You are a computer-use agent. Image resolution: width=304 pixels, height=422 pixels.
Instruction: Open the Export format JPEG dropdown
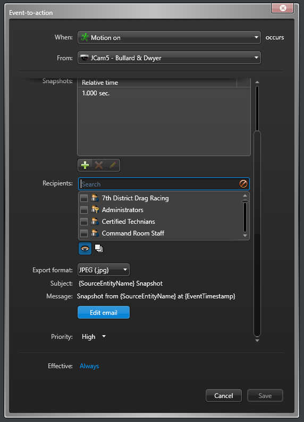click(x=104, y=270)
